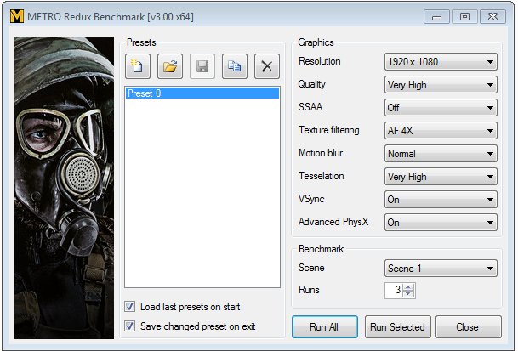The image size is (518, 351).
Task: Toggle Save changed preset on exit checkbox
Action: (130, 326)
